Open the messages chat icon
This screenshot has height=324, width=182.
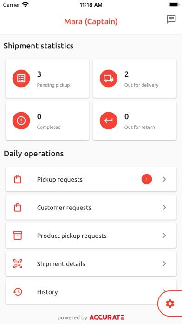pos(171,20)
